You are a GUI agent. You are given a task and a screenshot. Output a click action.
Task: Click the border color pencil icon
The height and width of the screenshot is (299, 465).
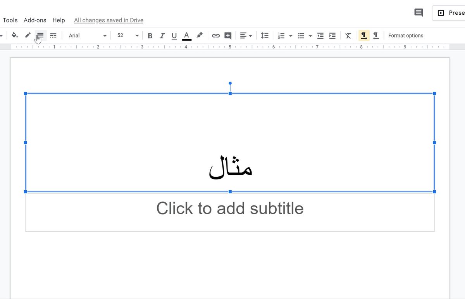click(28, 35)
